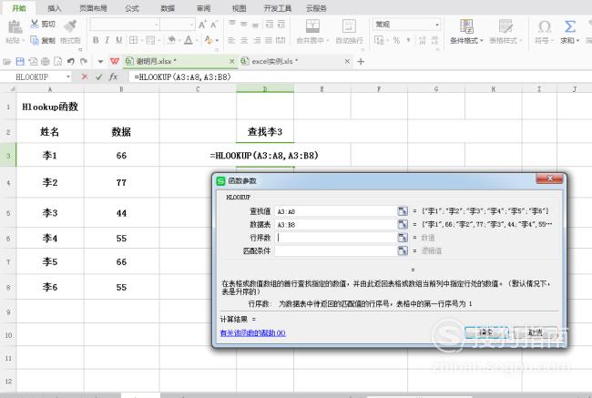
Task: Click the Undo arrow icon
Action: tap(71, 61)
